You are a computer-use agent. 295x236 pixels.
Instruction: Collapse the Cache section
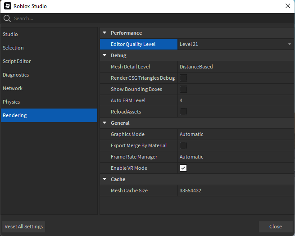(x=104, y=179)
